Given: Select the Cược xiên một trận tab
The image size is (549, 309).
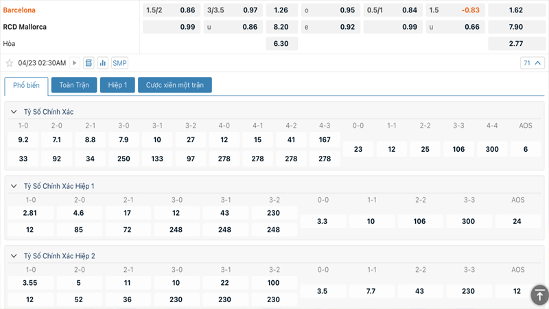Looking at the screenshot, I should (x=174, y=85).
